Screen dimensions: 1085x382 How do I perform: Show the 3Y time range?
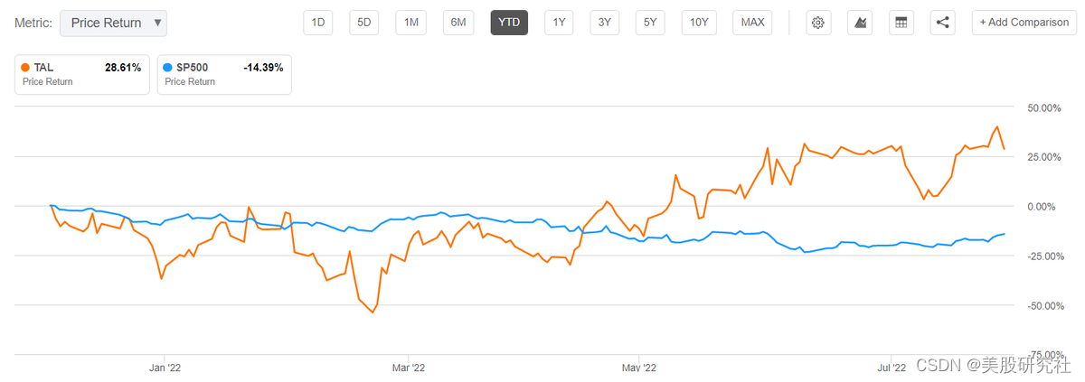pyautogui.click(x=604, y=23)
